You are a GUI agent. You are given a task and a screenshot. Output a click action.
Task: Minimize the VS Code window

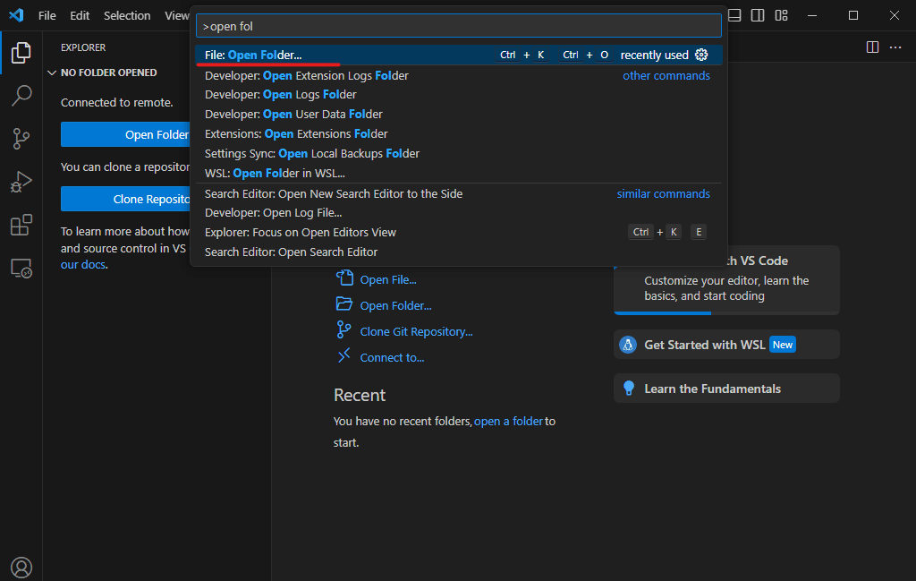812,15
